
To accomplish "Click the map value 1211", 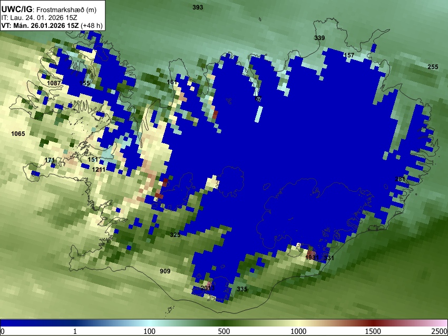I will 99,170.
